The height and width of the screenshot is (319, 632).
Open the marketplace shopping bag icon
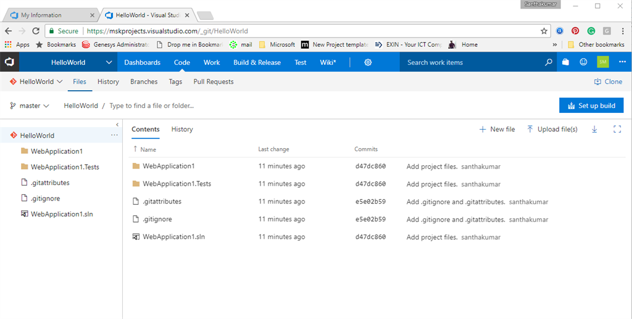566,62
